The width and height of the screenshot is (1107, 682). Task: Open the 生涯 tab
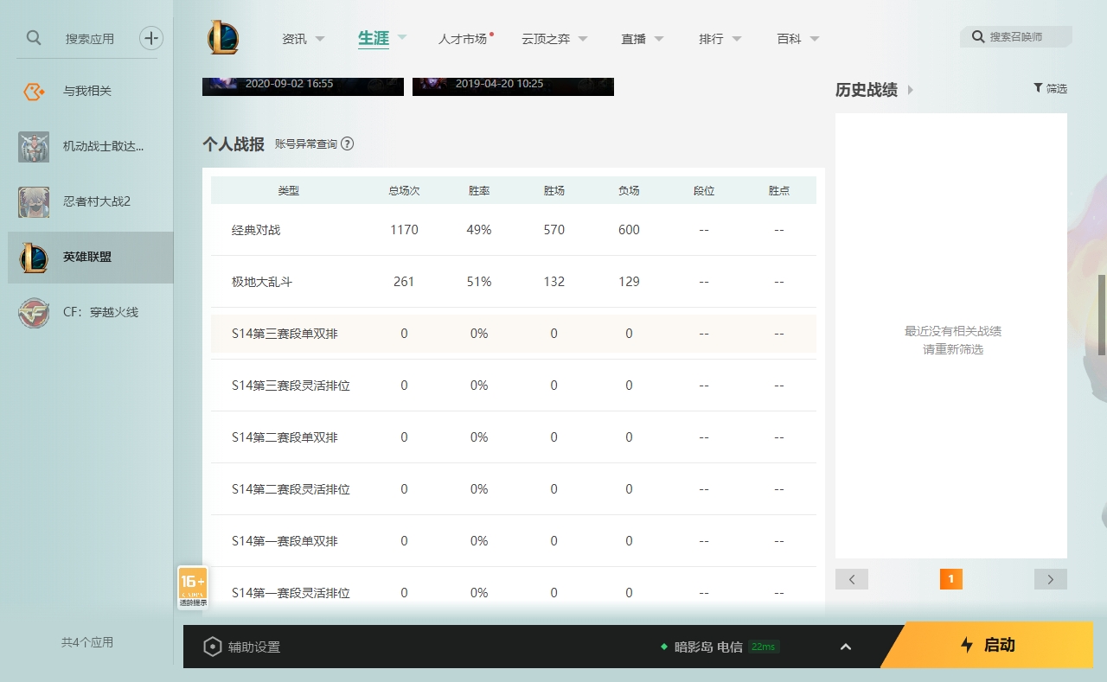pos(374,38)
